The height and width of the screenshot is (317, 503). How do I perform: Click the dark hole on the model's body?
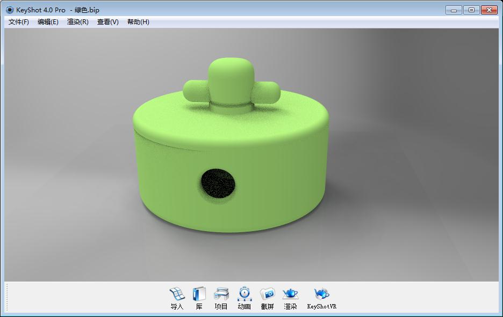pos(218,183)
